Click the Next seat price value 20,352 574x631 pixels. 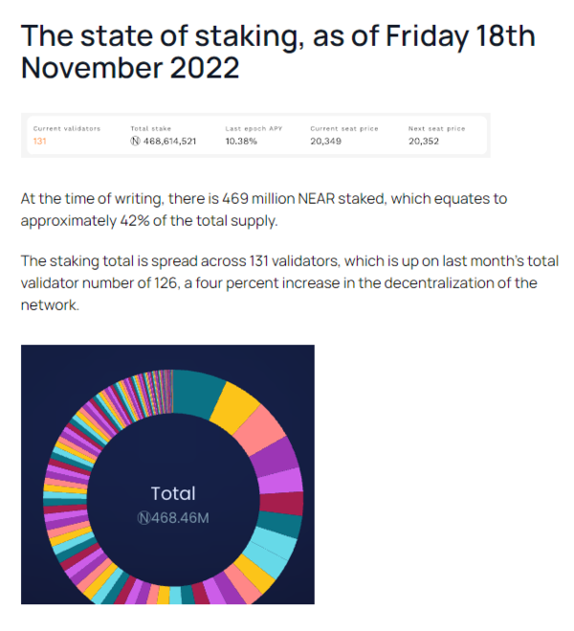[x=424, y=141]
